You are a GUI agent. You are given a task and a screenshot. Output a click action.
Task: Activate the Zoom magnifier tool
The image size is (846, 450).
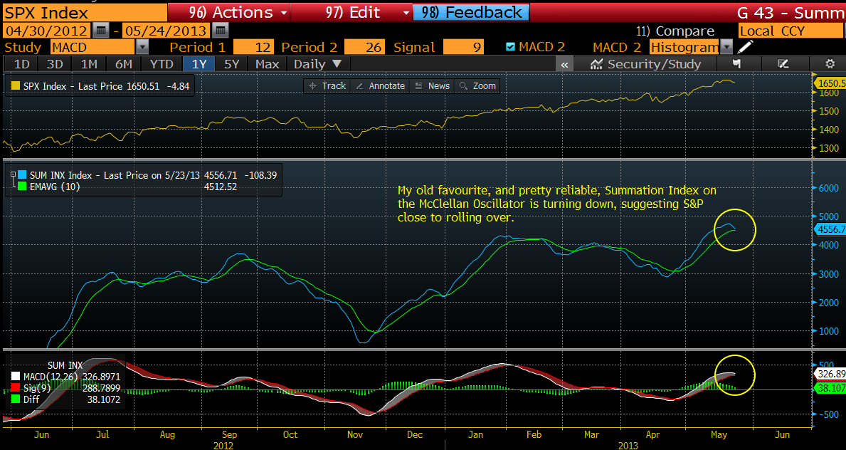[477, 86]
